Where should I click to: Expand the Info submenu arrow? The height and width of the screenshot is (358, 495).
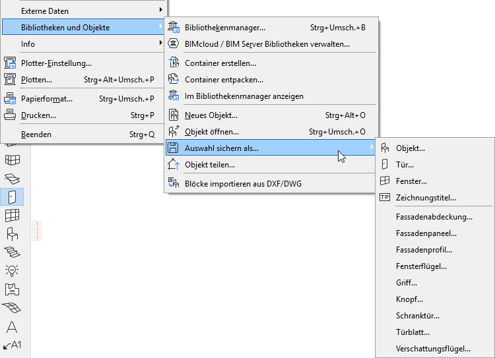click(161, 43)
